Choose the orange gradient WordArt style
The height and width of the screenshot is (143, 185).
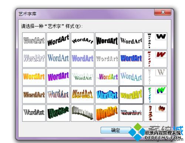click(34, 77)
